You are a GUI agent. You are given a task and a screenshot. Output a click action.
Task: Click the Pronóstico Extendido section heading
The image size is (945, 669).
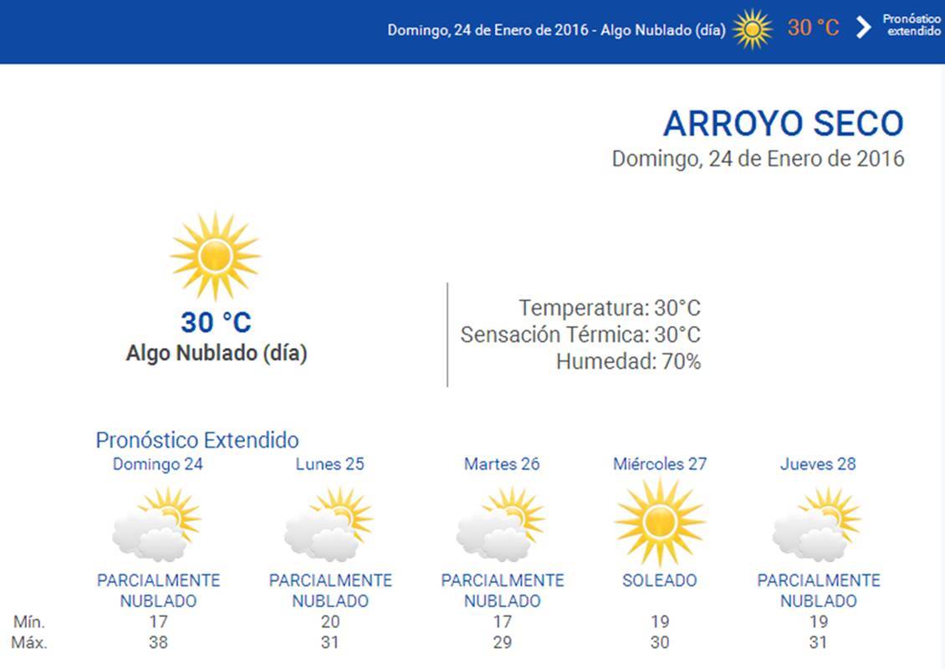pyautogui.click(x=197, y=441)
